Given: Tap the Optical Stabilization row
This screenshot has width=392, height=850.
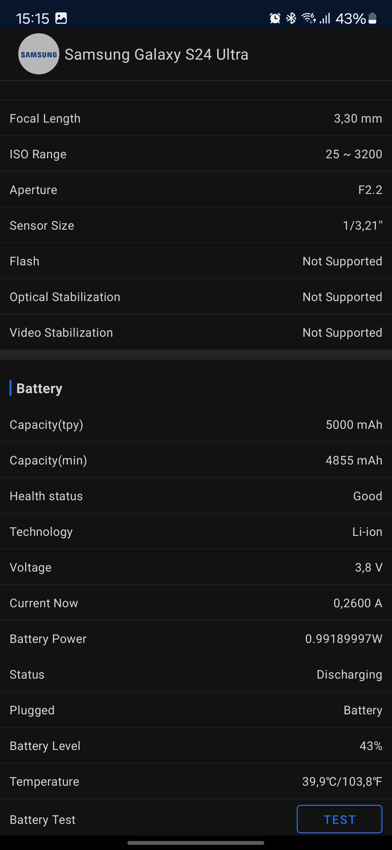Looking at the screenshot, I should (x=196, y=297).
